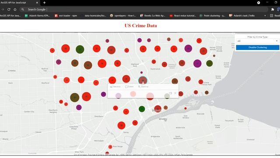The image size is (280, 158).
Task: Click the Livonia map label
Action: [12, 71]
